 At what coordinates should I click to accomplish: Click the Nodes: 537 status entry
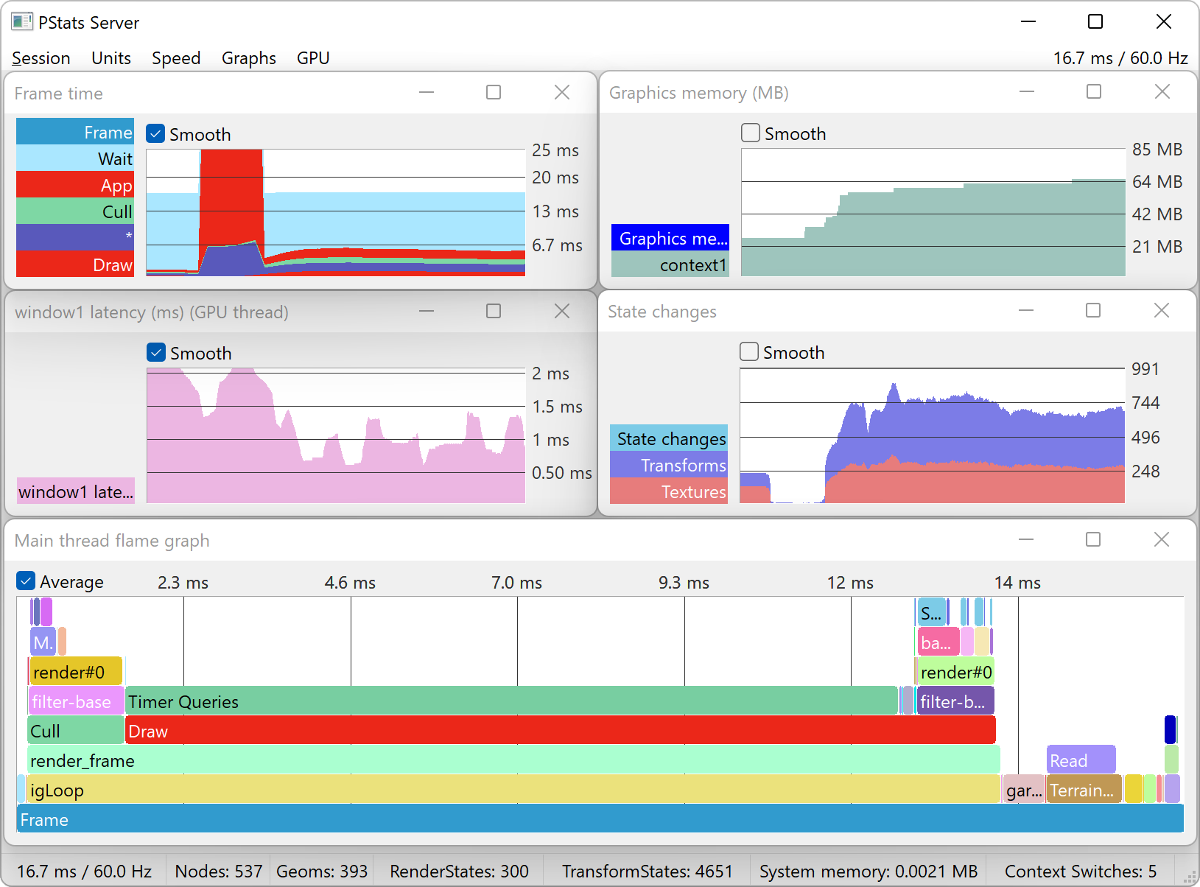219,871
